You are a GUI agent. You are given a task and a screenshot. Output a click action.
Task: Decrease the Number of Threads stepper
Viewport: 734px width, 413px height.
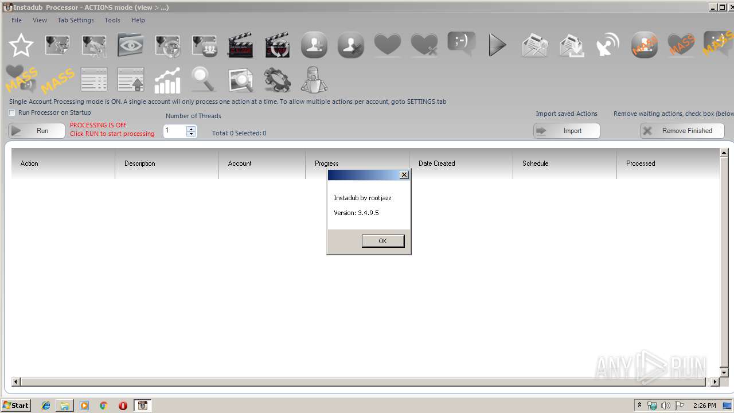(192, 134)
